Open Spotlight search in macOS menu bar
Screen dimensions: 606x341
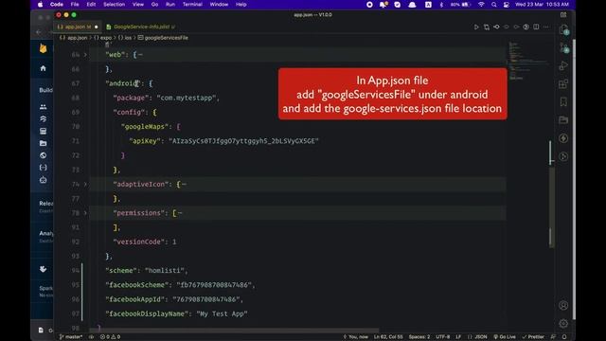(x=494, y=4)
